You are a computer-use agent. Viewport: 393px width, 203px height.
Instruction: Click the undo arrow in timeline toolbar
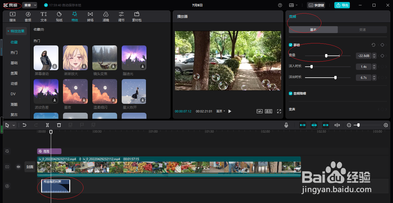24,125
